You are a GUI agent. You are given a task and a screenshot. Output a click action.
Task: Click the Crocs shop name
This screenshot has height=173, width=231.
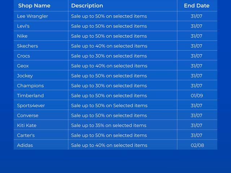(23, 56)
